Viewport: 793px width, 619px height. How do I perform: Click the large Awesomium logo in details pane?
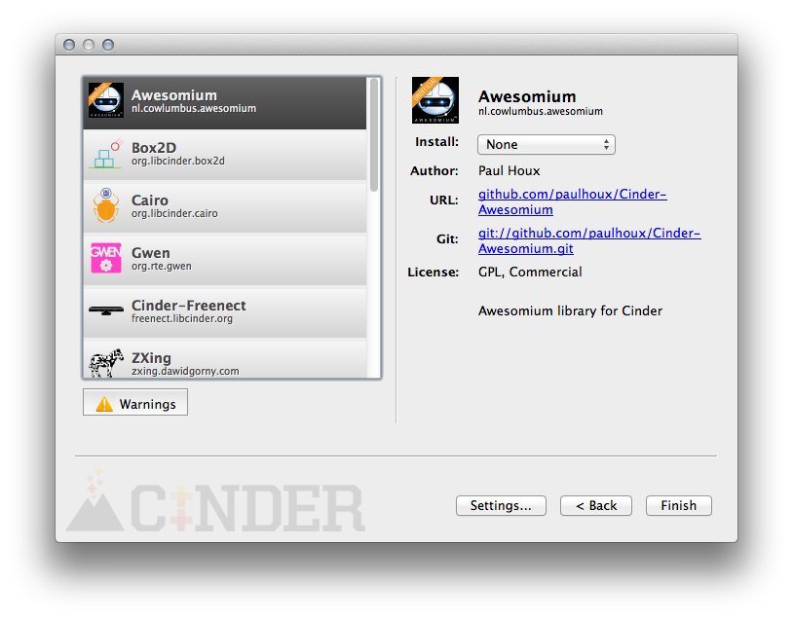pyautogui.click(x=434, y=100)
